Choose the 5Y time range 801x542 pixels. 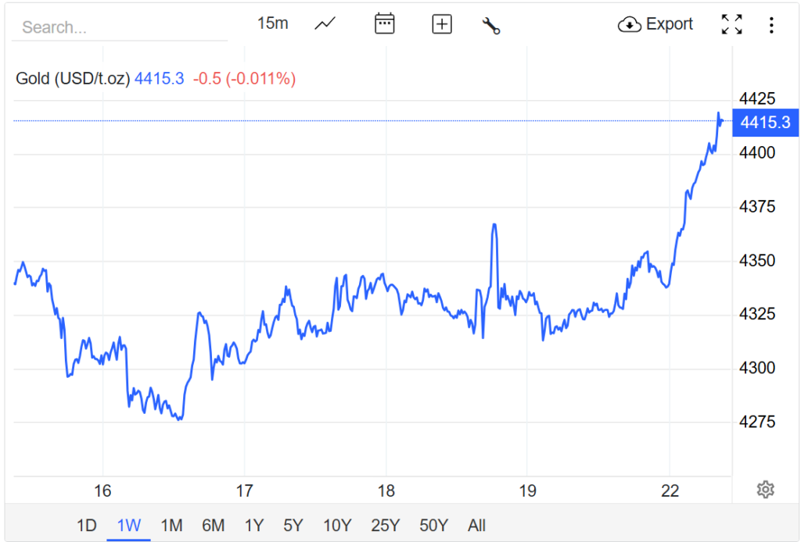293,525
